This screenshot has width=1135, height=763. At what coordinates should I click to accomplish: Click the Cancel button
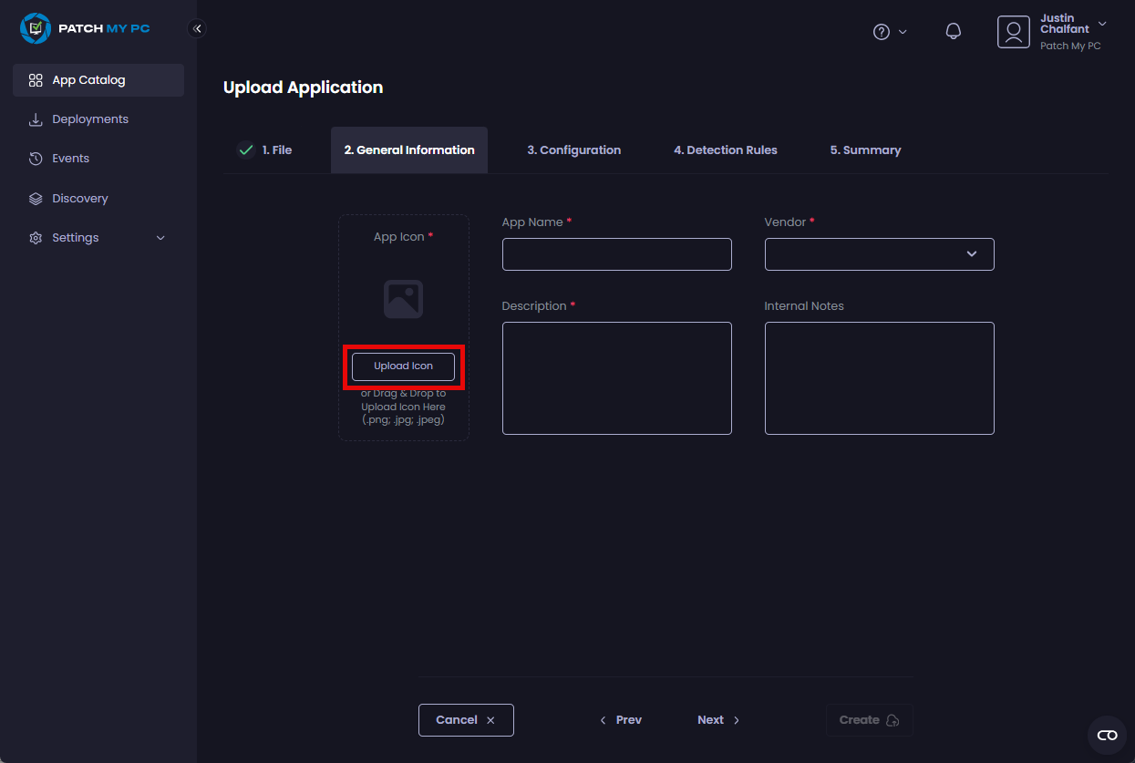[x=466, y=720]
